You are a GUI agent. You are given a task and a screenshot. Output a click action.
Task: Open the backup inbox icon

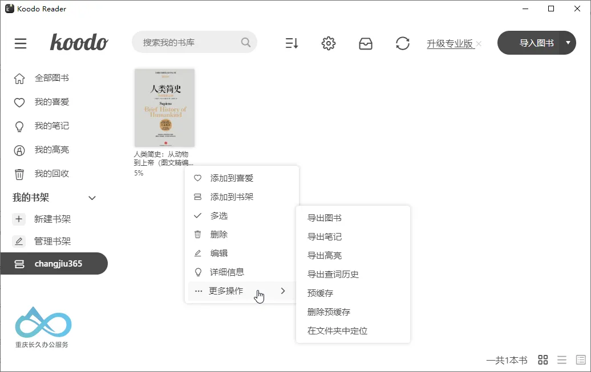point(365,44)
